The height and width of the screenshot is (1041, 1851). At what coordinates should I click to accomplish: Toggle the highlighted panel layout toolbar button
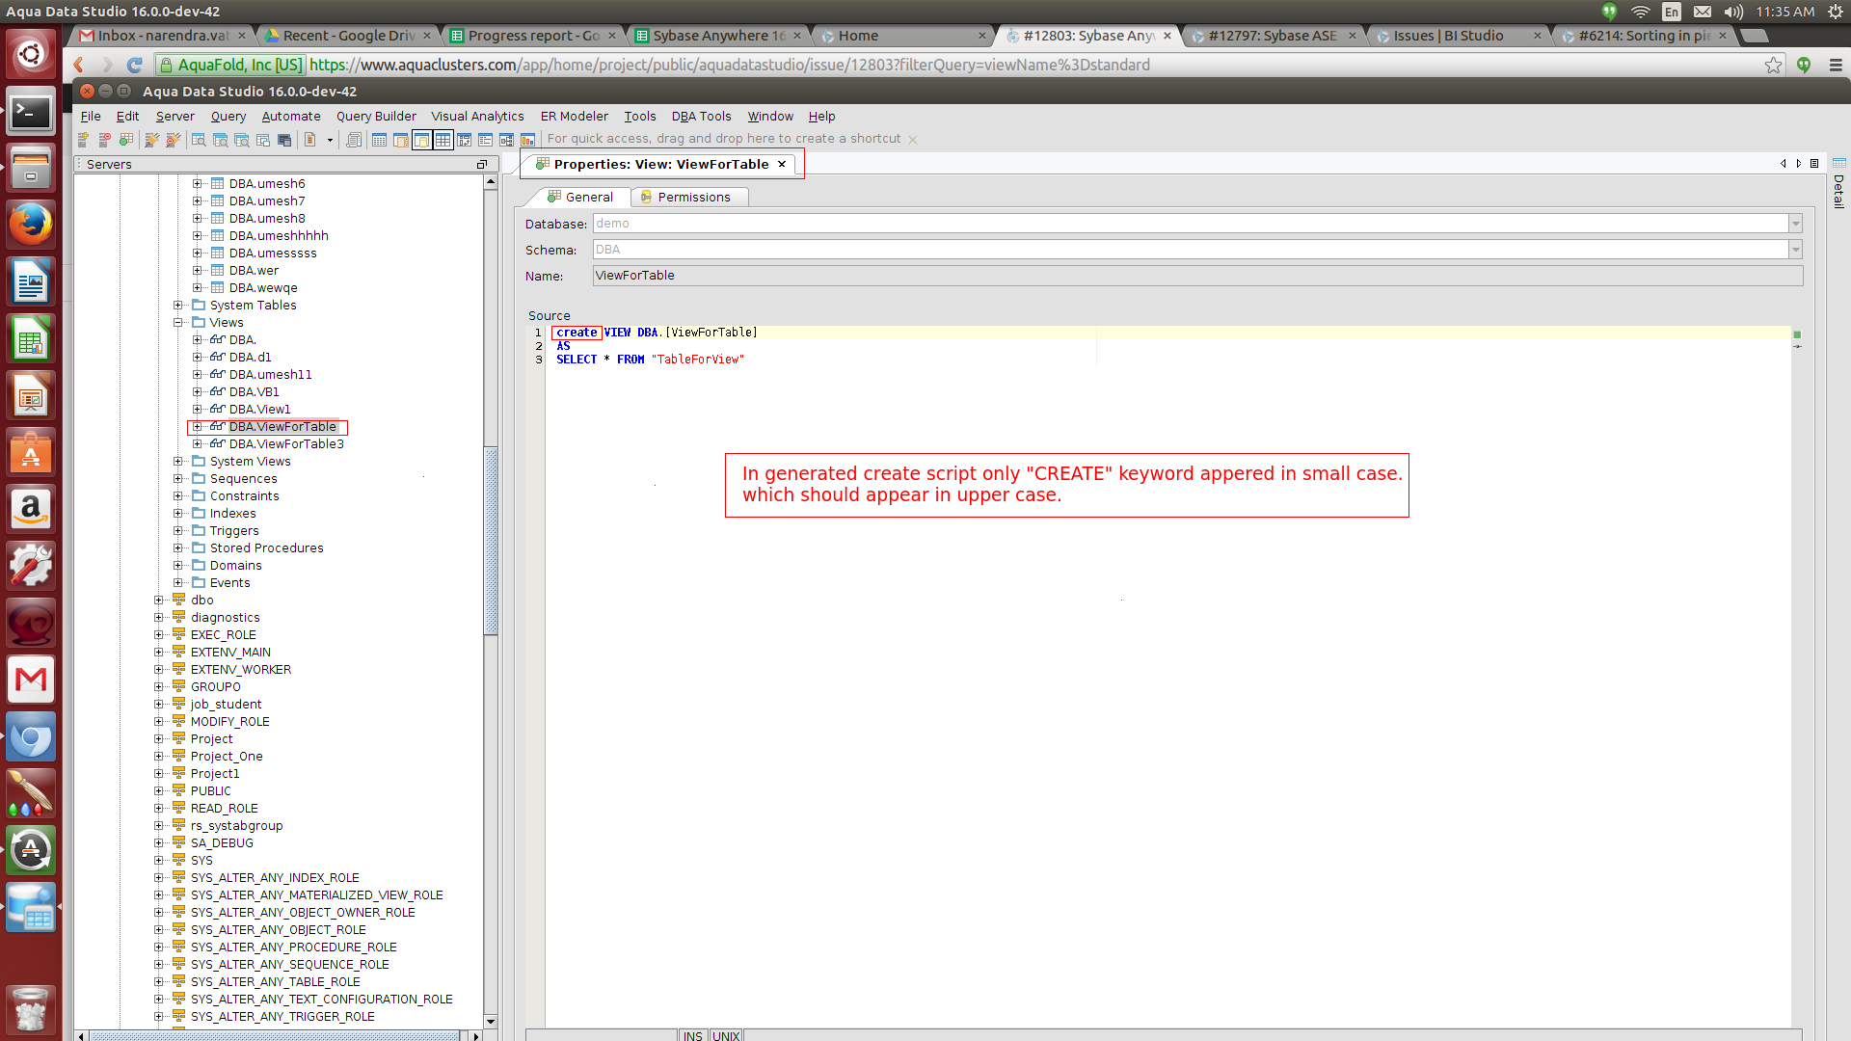[x=421, y=140]
